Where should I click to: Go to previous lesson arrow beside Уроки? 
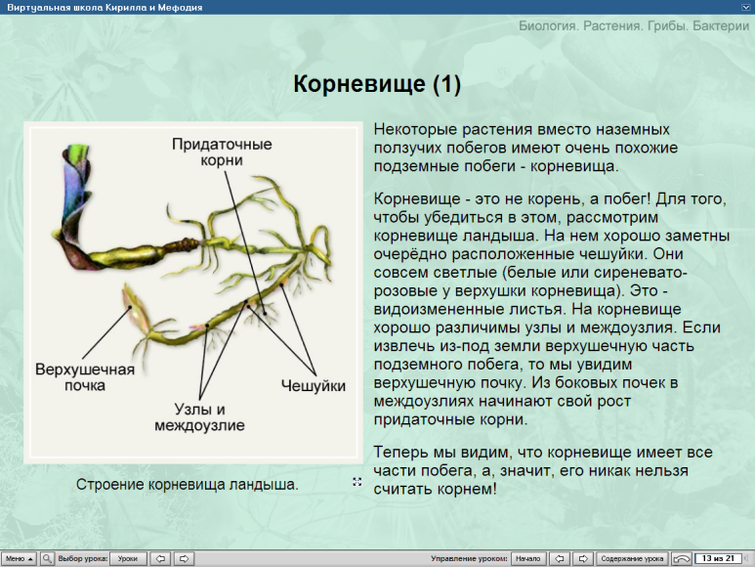pyautogui.click(x=162, y=558)
